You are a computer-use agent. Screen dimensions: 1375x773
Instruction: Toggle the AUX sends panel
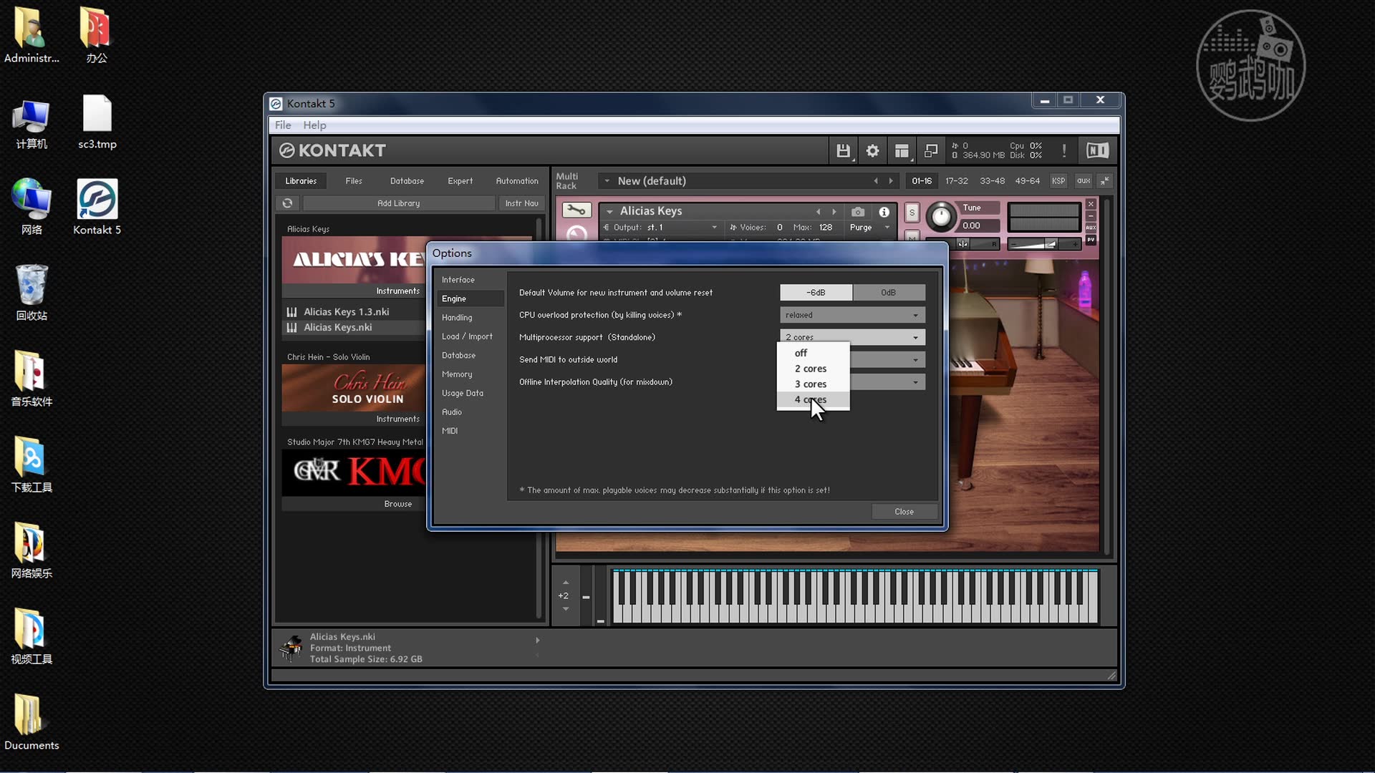pyautogui.click(x=1091, y=227)
